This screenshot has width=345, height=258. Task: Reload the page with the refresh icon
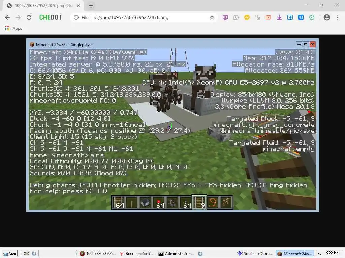29,17
